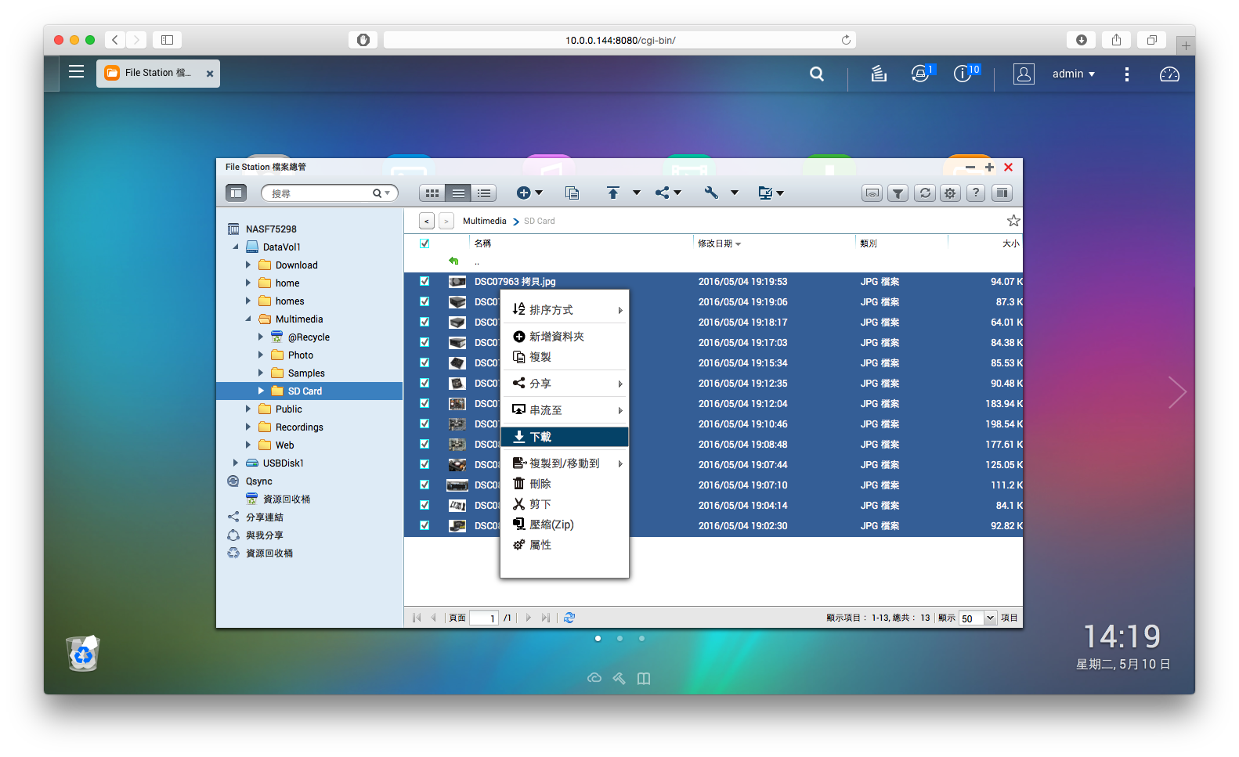Select 刪除 in the context menu
Screen dimensions: 1239x757
point(565,484)
